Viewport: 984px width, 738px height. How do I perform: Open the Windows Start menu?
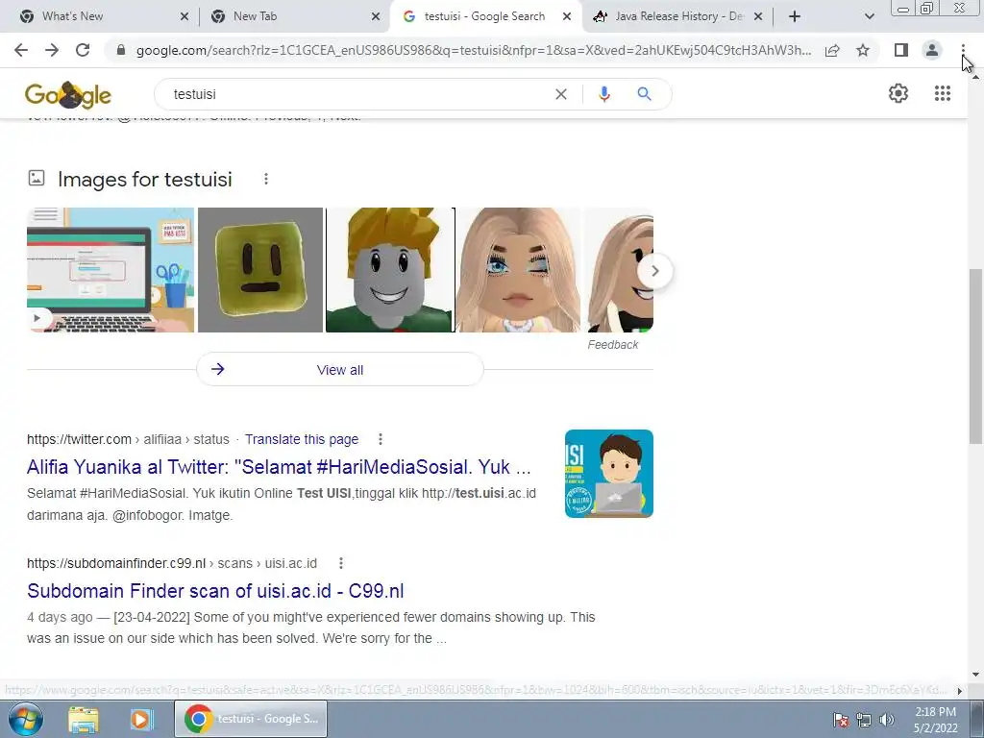26,719
